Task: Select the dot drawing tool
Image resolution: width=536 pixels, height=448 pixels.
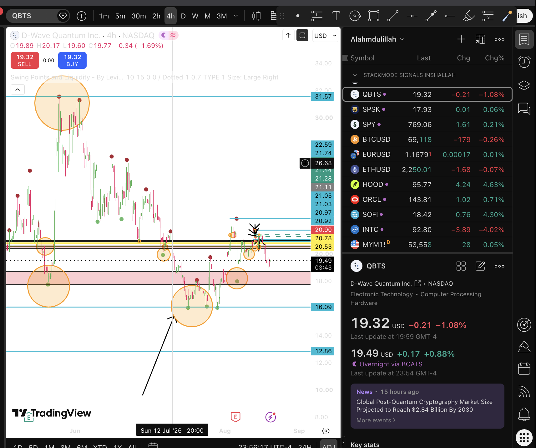Action: coord(298,16)
